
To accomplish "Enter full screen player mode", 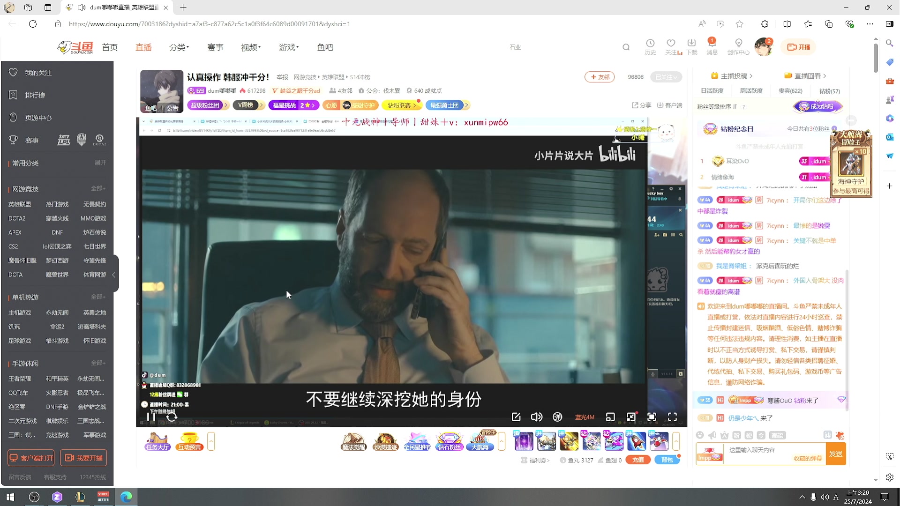I will 672,417.
